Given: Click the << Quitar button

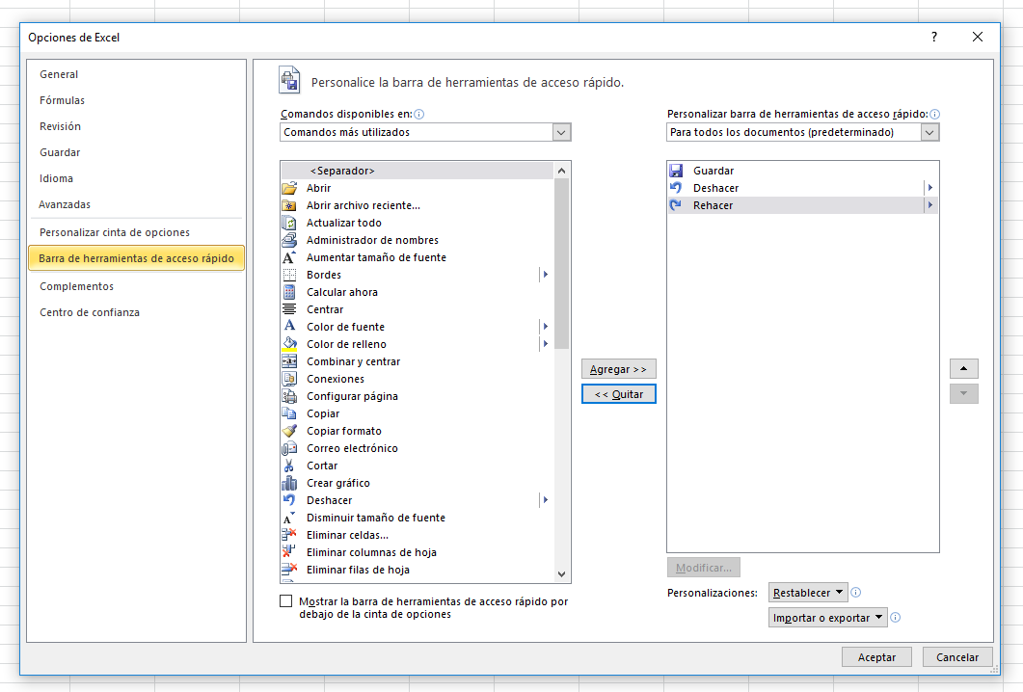Looking at the screenshot, I should point(618,394).
